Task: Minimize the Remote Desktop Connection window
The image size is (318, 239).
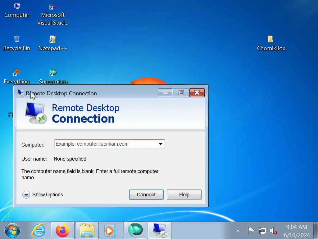Action: point(165,93)
